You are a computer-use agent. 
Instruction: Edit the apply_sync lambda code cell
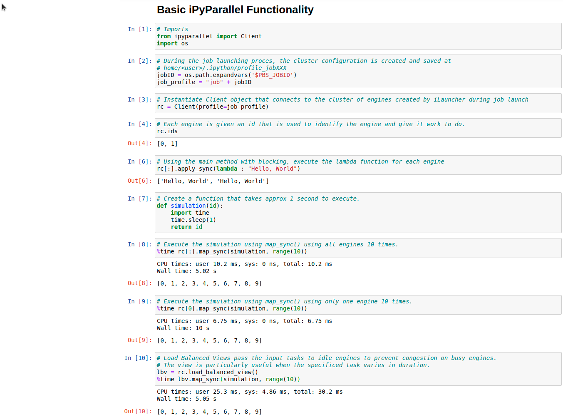tap(358, 165)
